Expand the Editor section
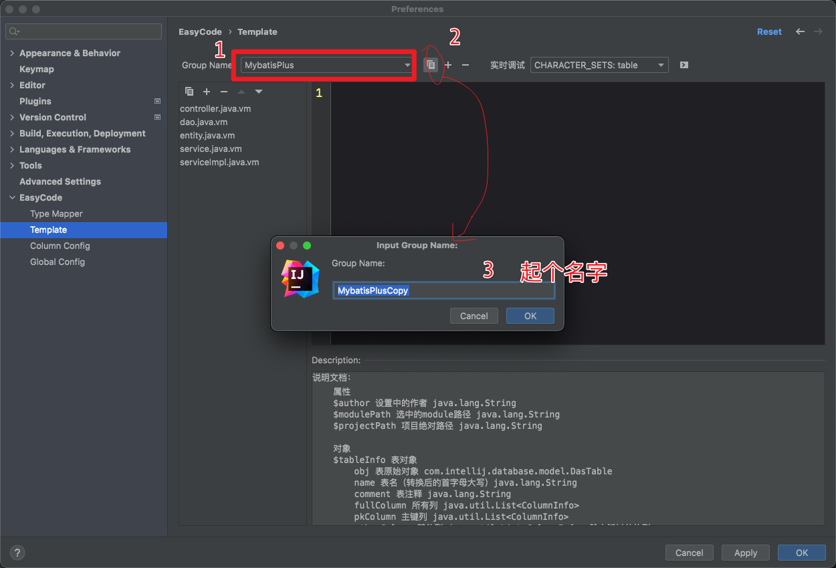The width and height of the screenshot is (836, 568). click(12, 85)
